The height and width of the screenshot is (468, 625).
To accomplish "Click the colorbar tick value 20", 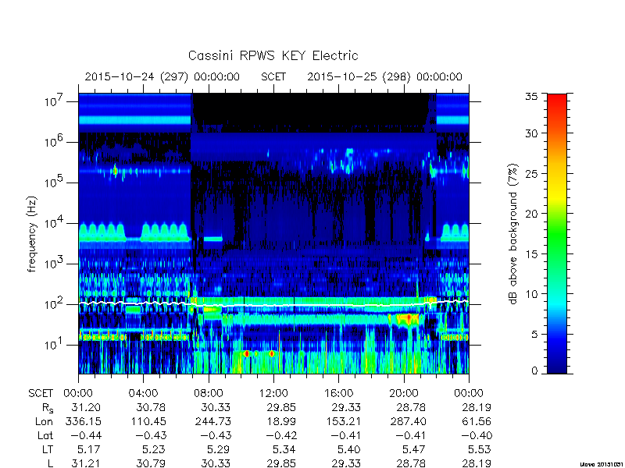I will click(531, 214).
